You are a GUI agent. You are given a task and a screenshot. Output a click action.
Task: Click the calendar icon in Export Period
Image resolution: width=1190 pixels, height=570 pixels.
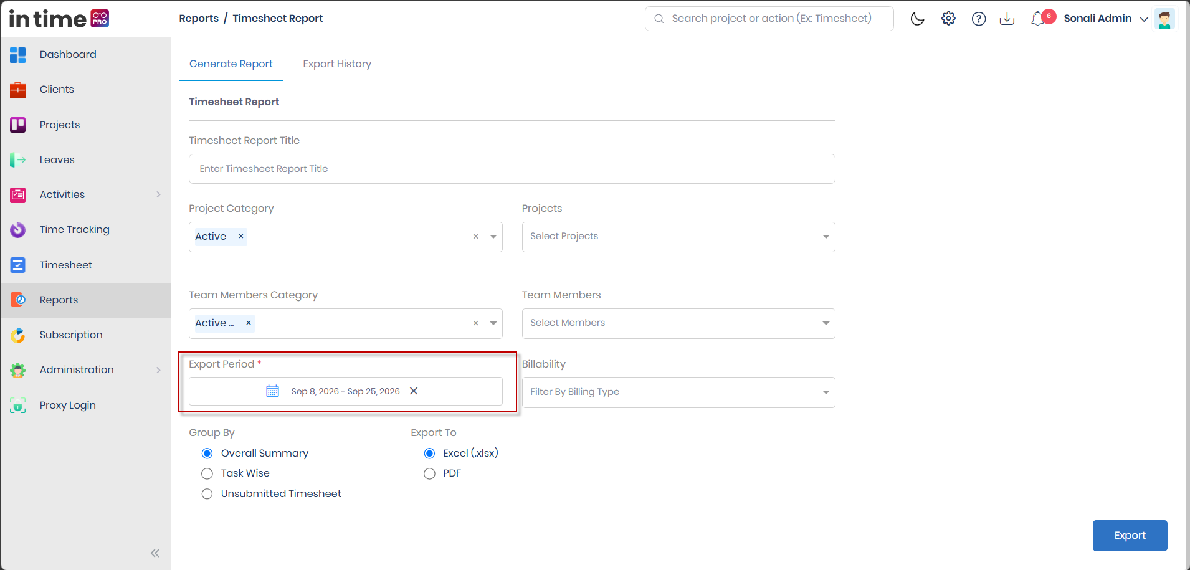(x=272, y=391)
